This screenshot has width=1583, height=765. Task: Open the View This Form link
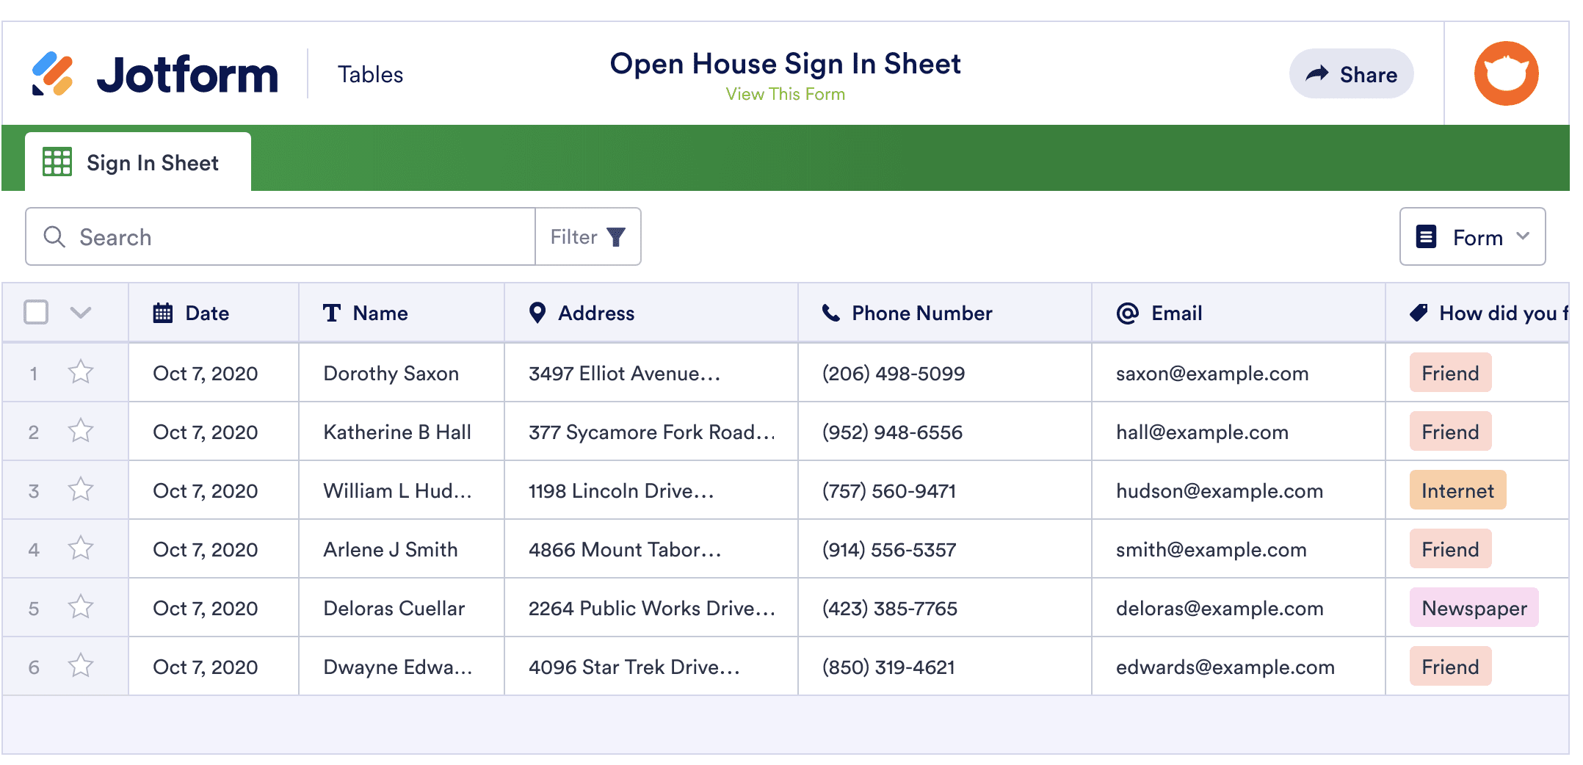point(785,95)
